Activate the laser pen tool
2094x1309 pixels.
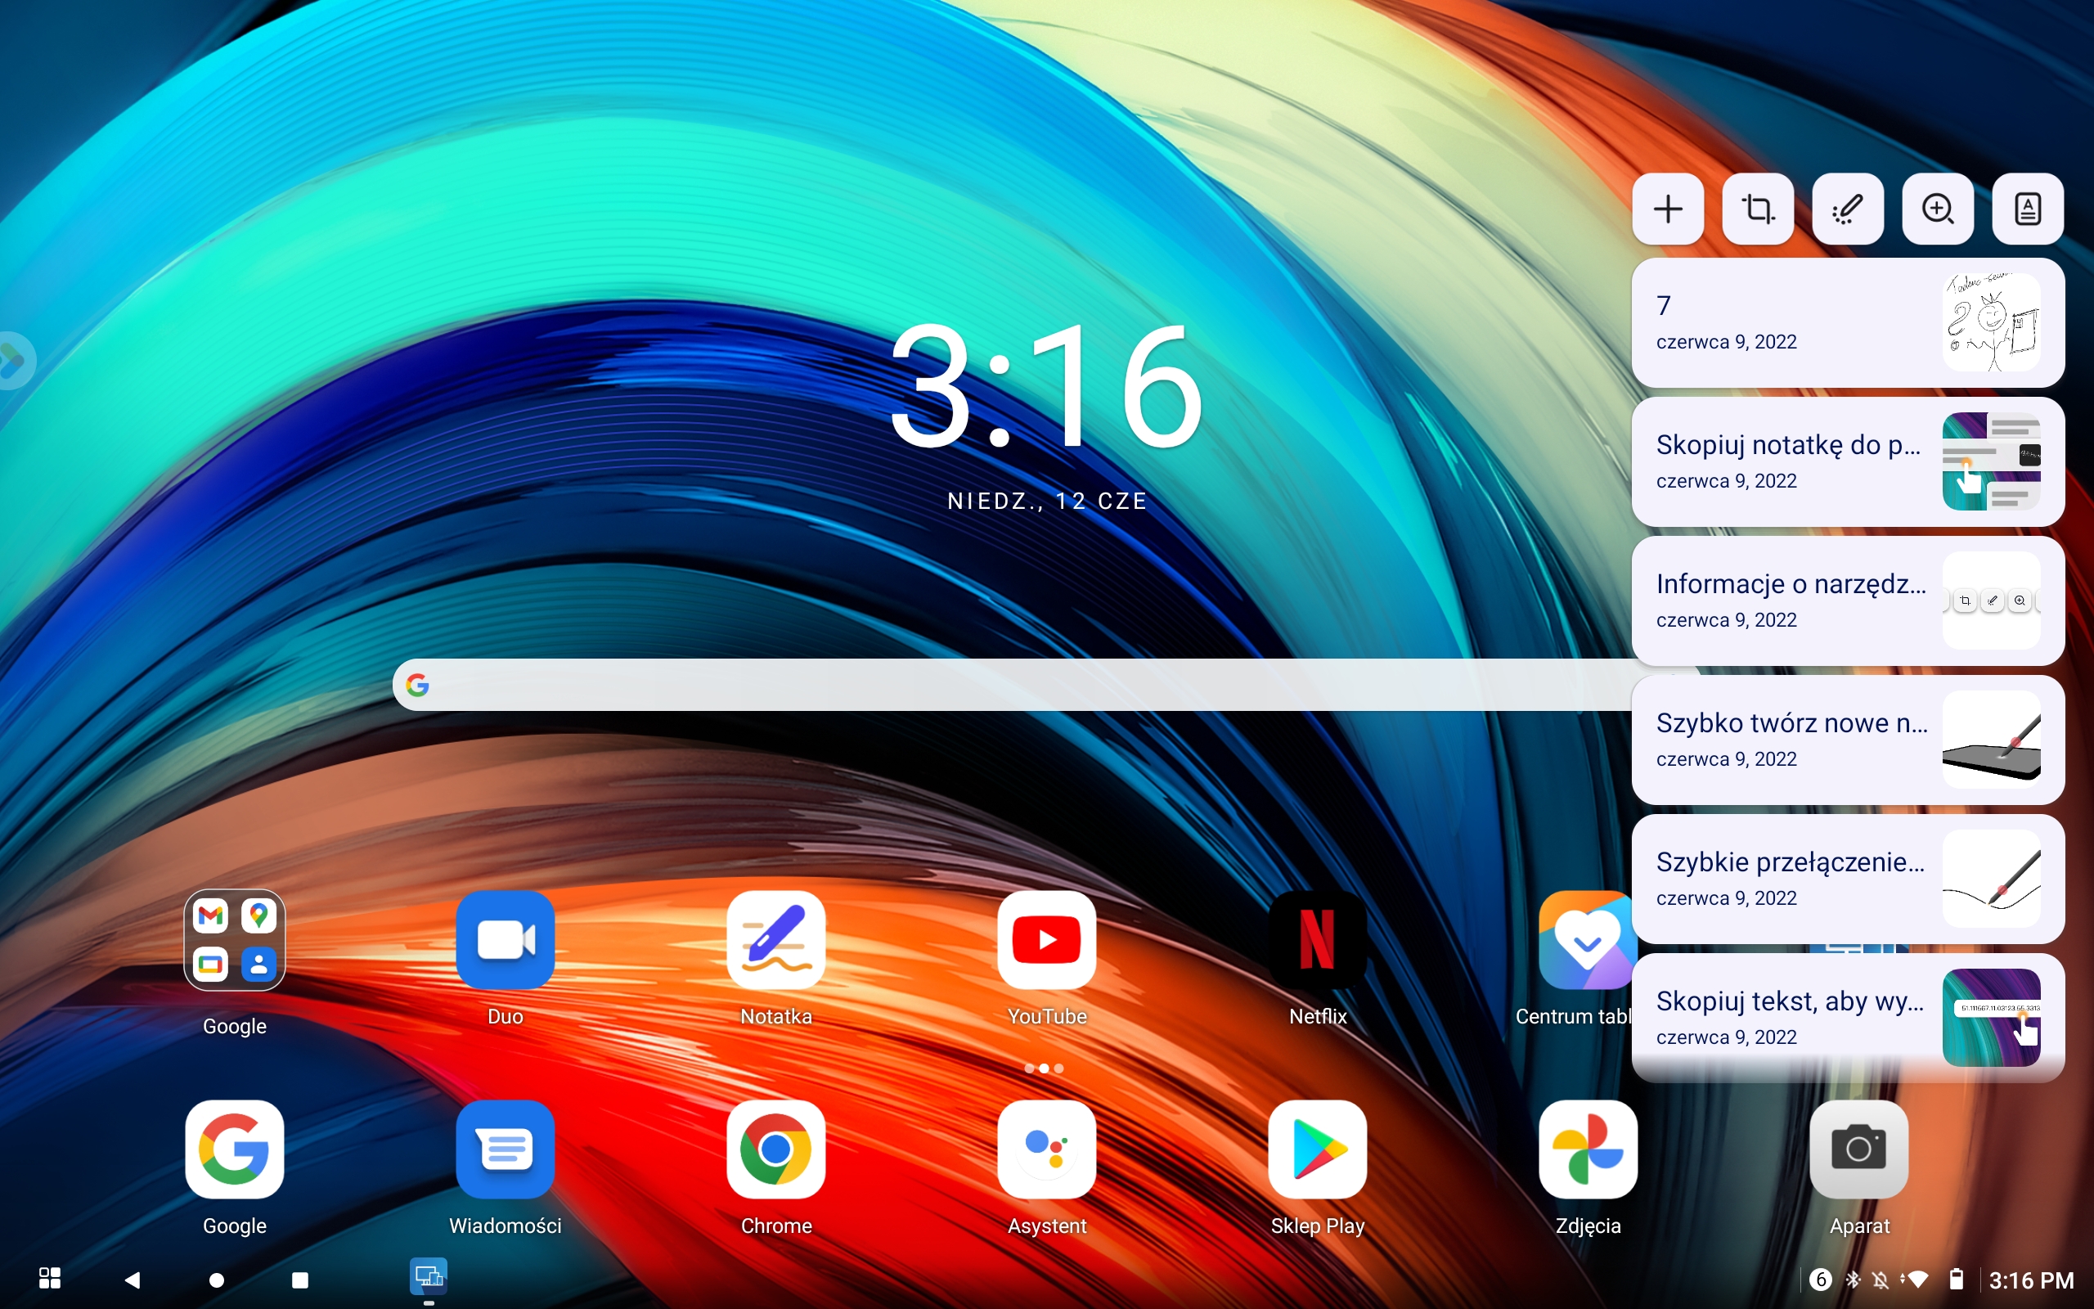coord(1848,209)
